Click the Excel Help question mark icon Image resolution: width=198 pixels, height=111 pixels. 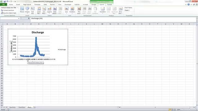pos(188,5)
